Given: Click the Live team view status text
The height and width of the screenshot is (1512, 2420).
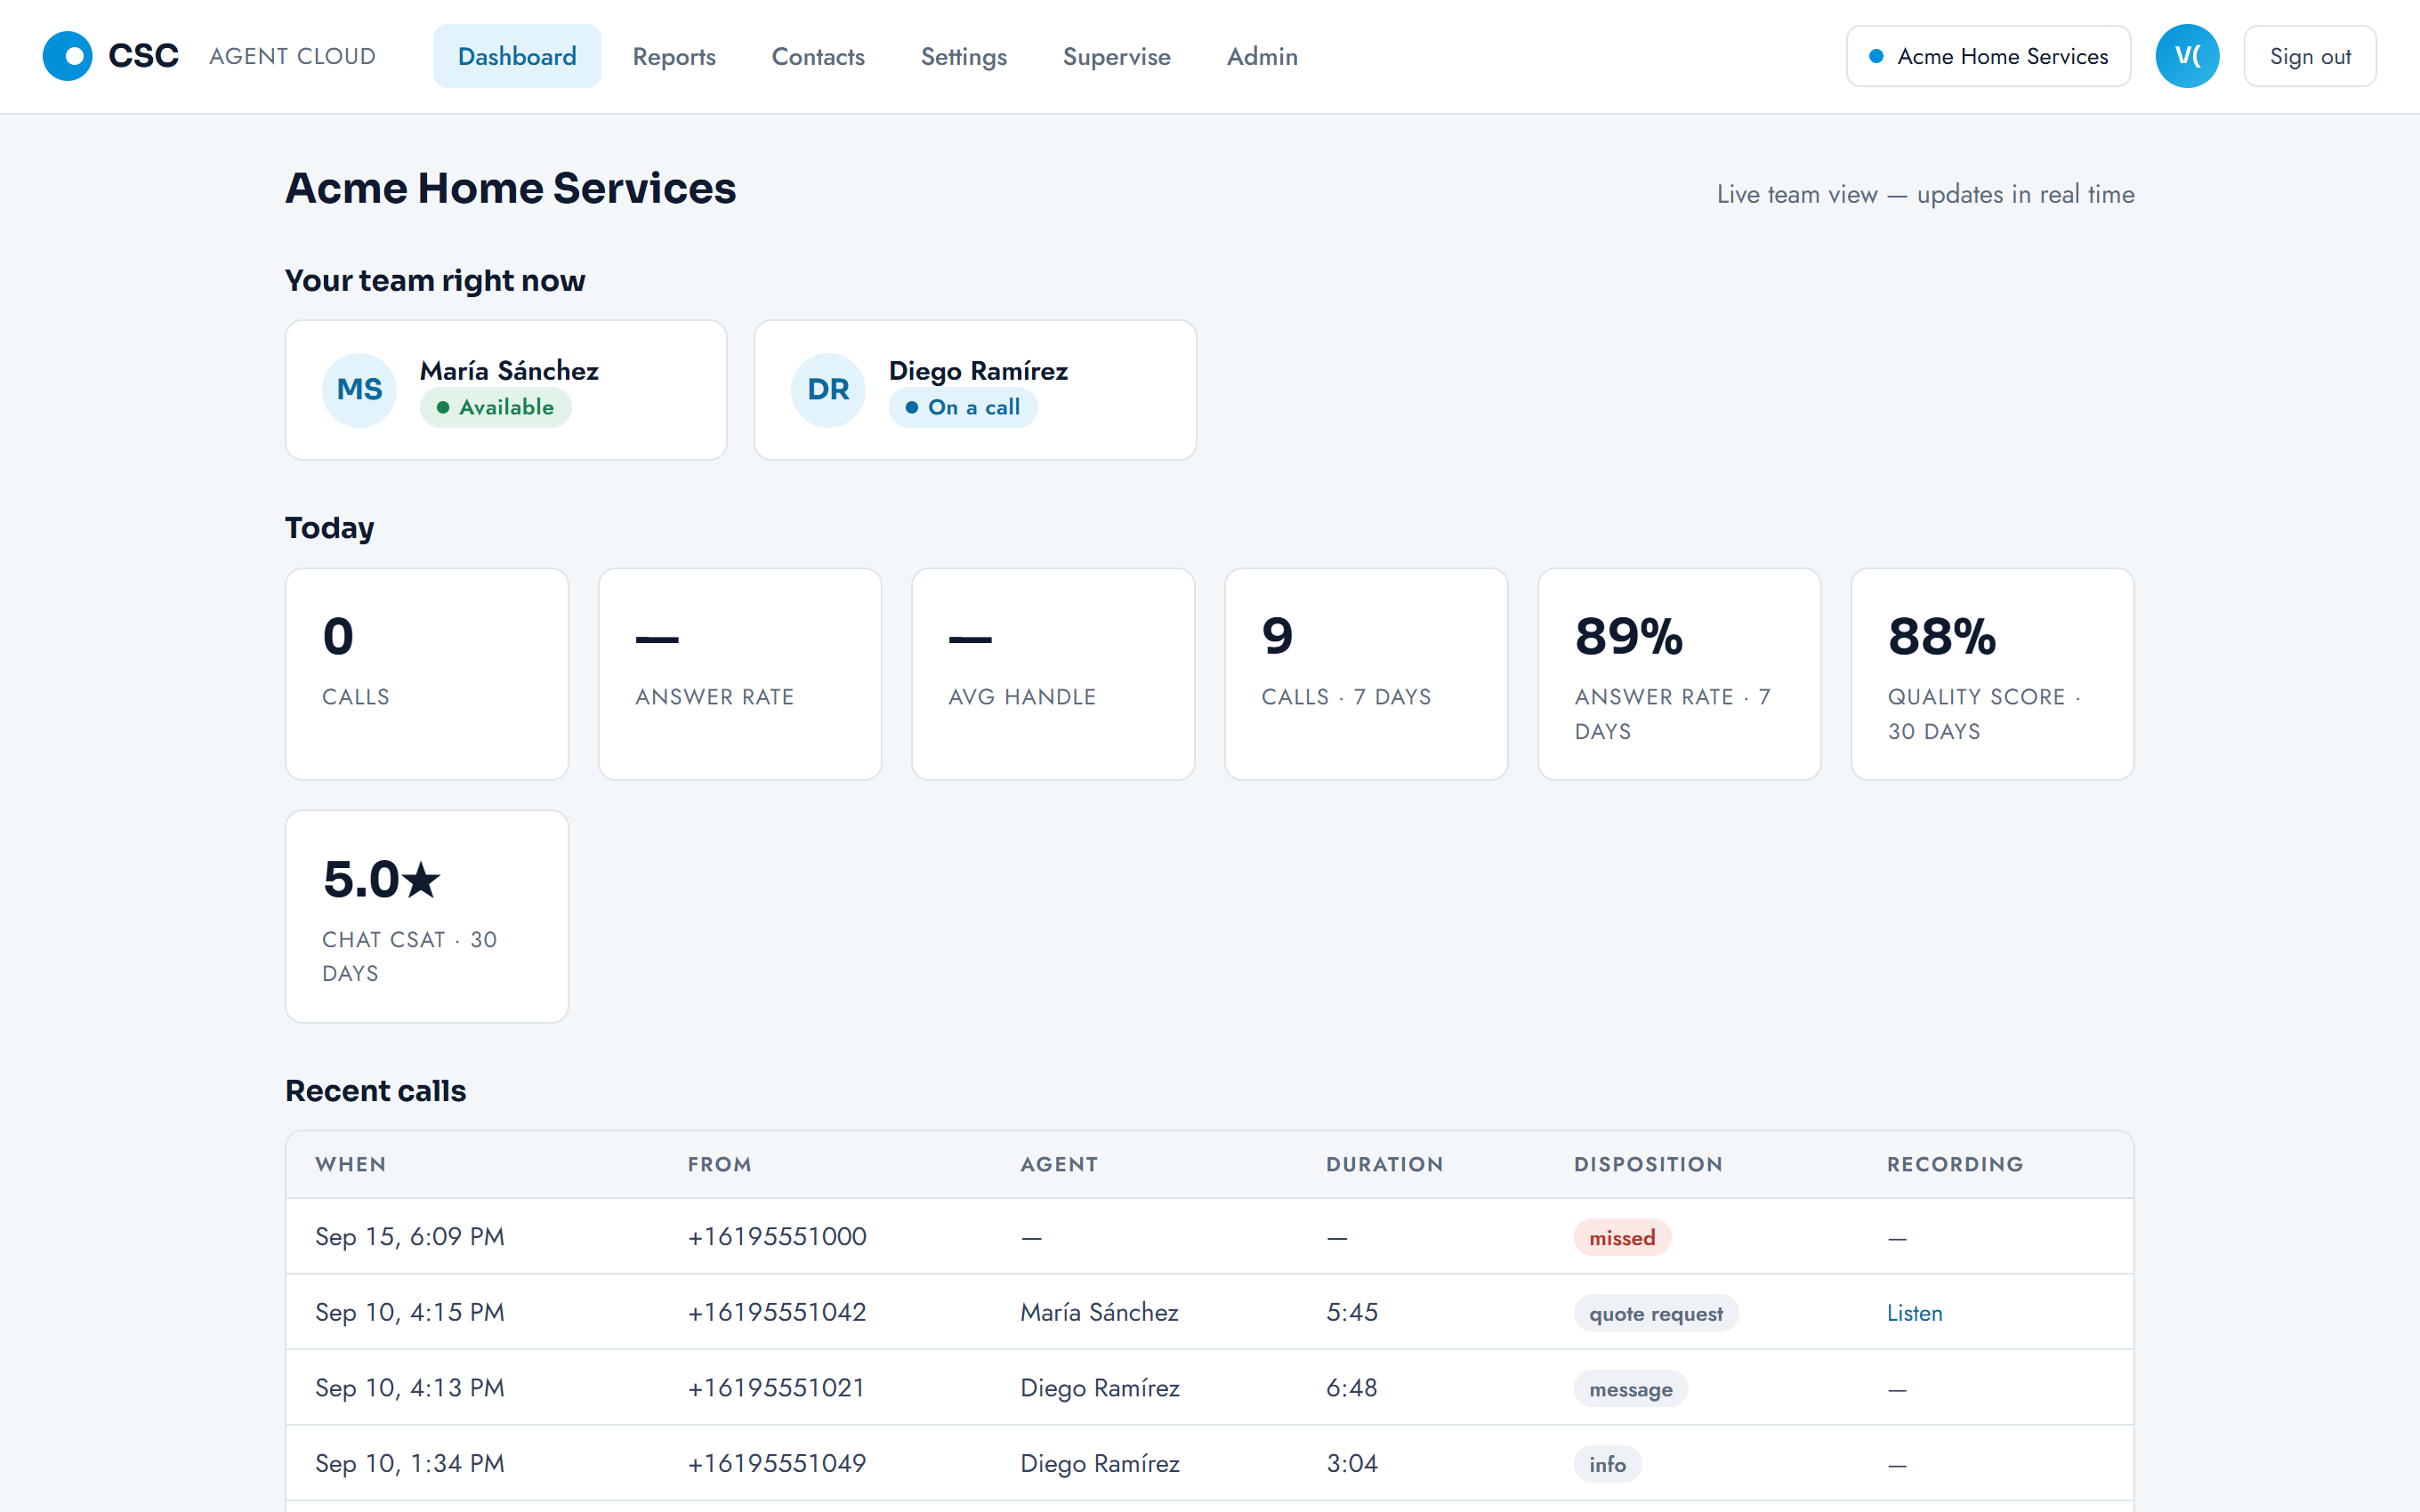Looking at the screenshot, I should pos(1926,194).
